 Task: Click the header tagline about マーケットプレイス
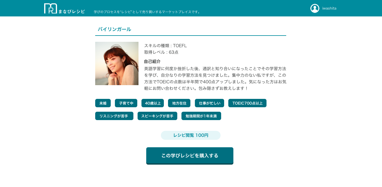click(147, 12)
